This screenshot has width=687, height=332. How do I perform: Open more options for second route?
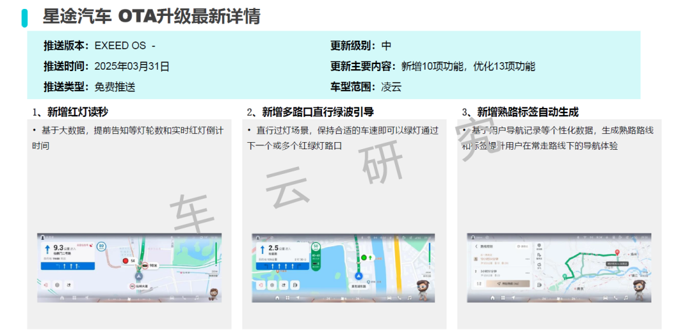[527, 273]
